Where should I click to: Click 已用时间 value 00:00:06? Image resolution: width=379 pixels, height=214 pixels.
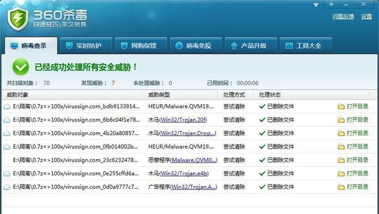(247, 83)
